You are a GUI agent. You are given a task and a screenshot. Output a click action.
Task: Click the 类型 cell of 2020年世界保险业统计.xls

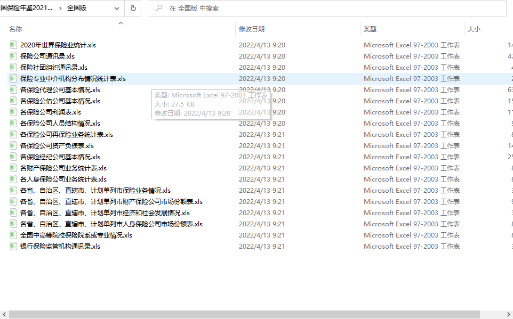(x=412, y=45)
